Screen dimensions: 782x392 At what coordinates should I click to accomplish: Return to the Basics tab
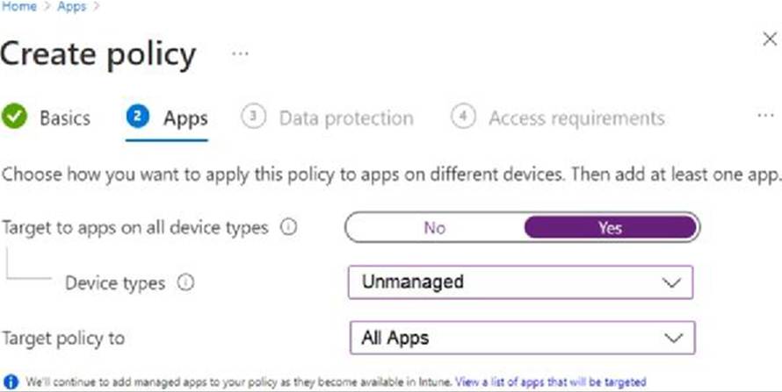(65, 118)
